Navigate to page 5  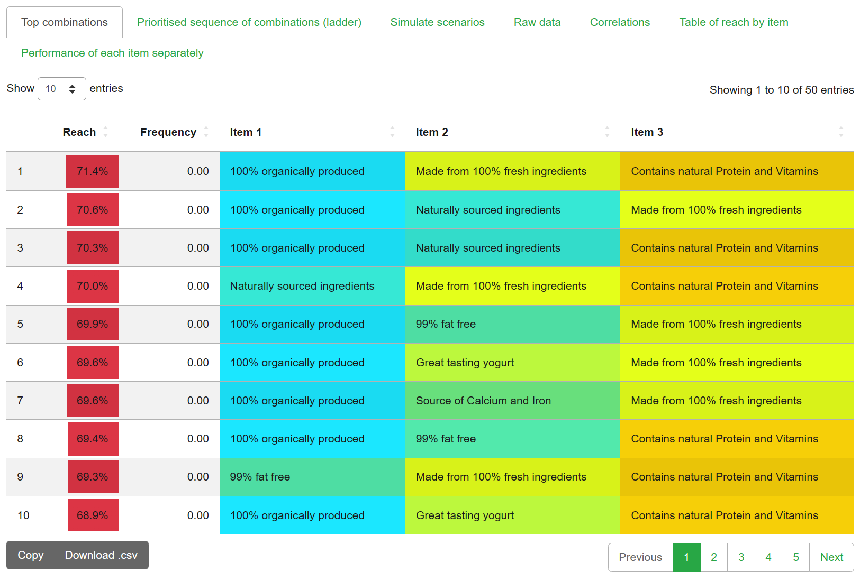pyautogui.click(x=795, y=557)
